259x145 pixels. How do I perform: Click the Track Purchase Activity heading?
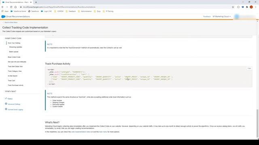click(57, 64)
